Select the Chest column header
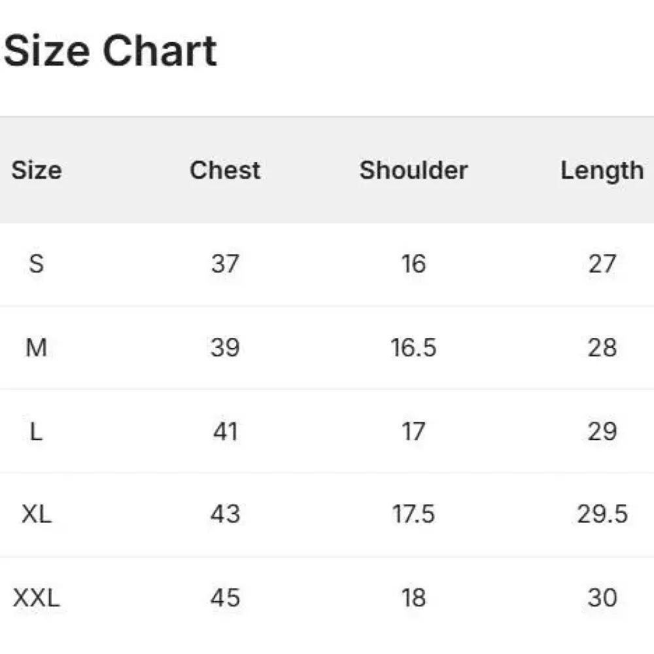 (x=225, y=170)
